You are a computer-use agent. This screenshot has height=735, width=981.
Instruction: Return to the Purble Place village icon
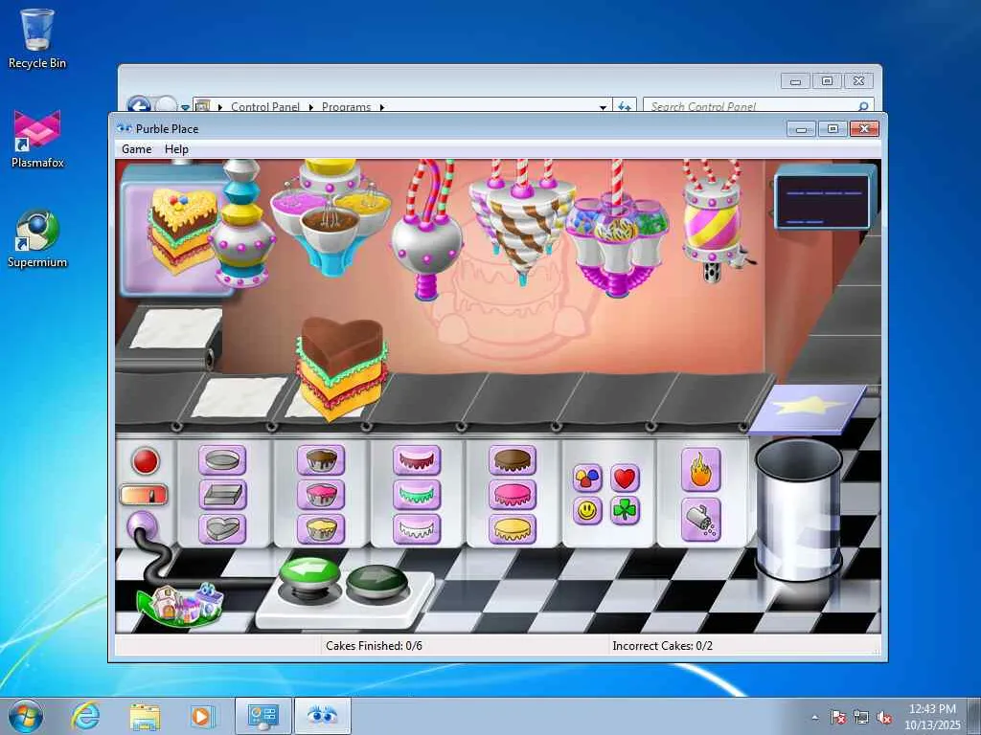coord(181,604)
